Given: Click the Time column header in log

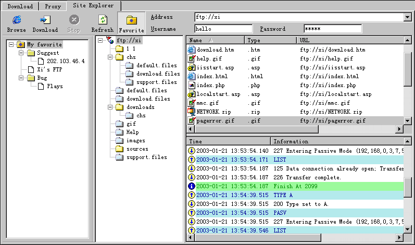Looking at the screenshot, I should 229,141.
